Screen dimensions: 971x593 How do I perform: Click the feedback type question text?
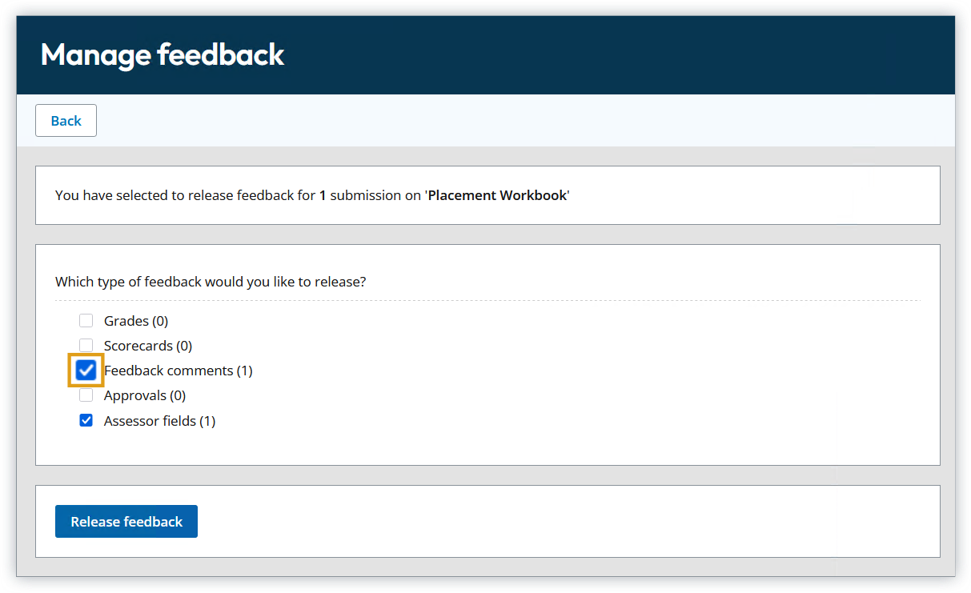click(x=211, y=282)
